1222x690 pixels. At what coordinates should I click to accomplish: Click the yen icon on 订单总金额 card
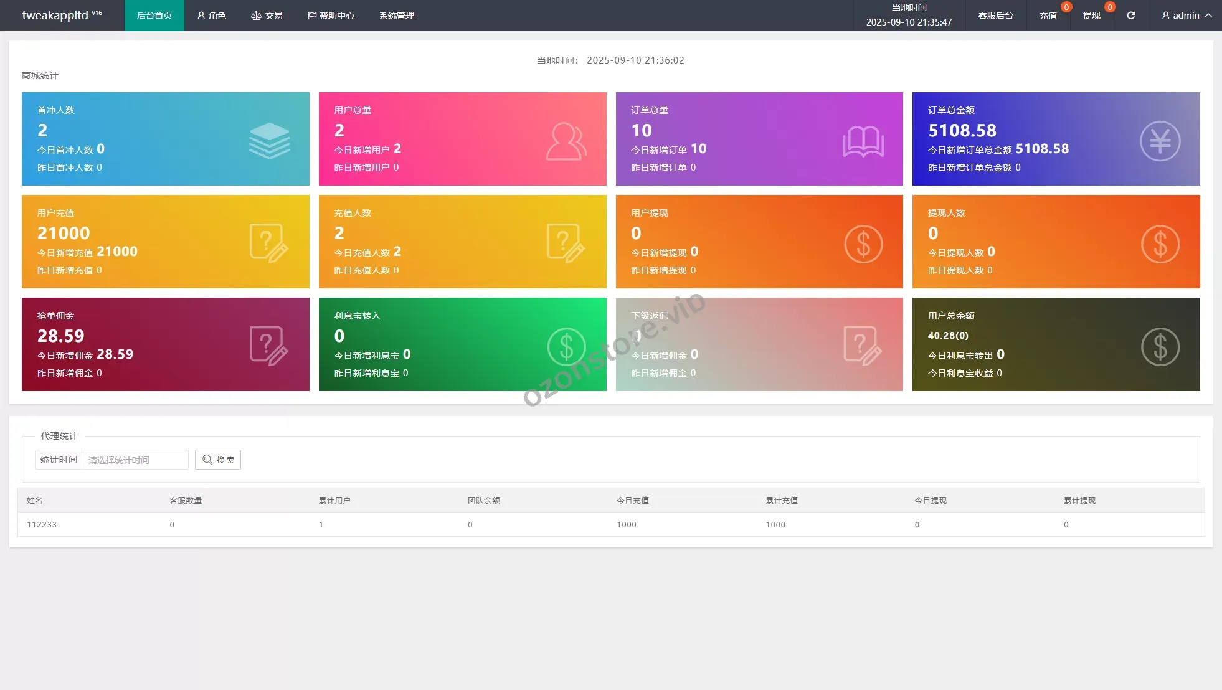coord(1160,141)
